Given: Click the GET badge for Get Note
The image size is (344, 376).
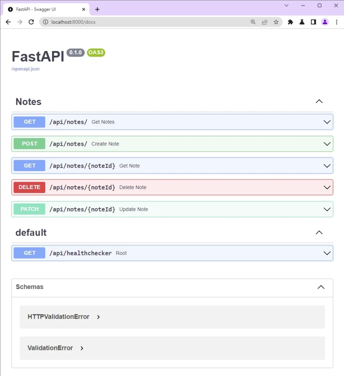Looking at the screenshot, I should tap(29, 166).
